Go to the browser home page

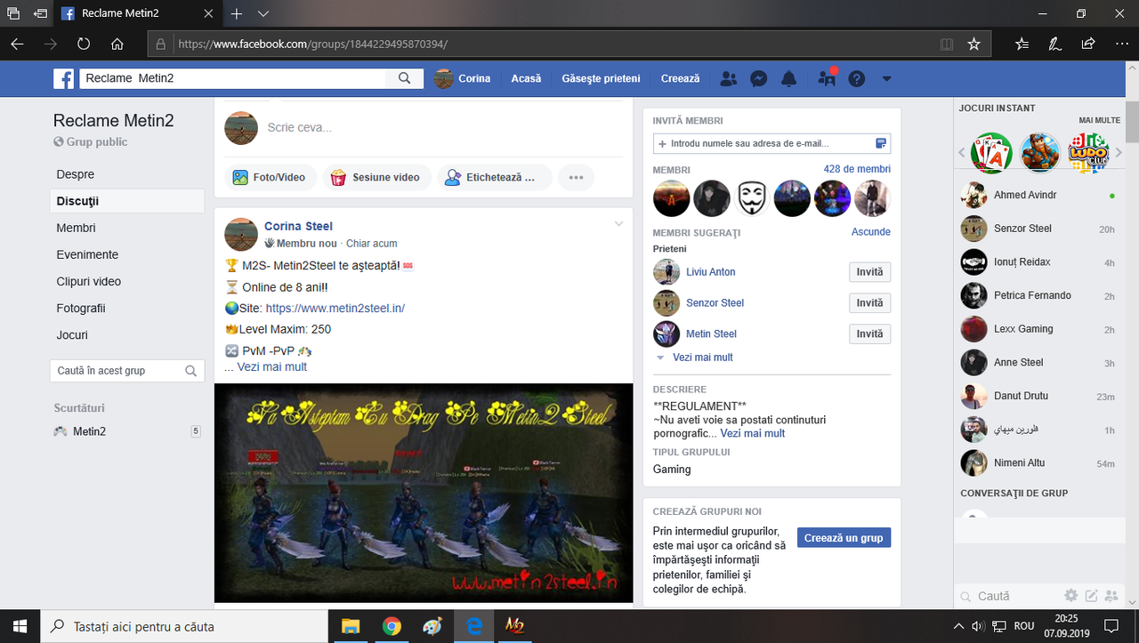[117, 44]
